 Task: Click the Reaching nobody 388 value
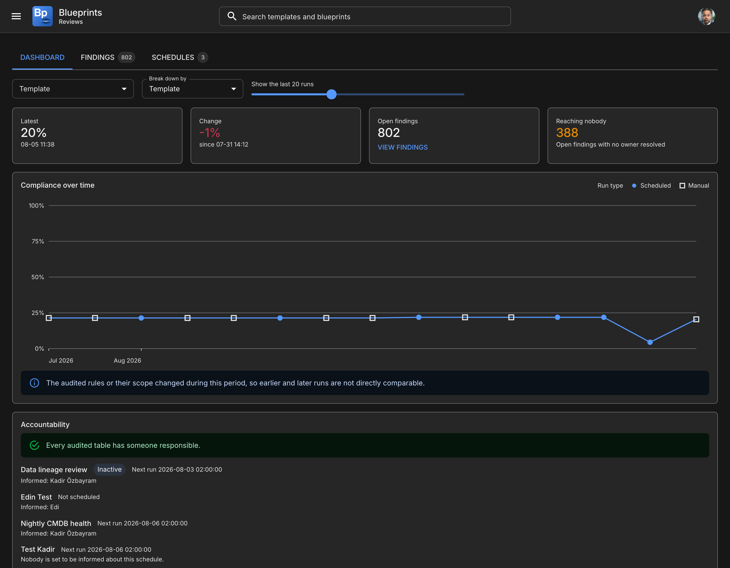pyautogui.click(x=567, y=133)
